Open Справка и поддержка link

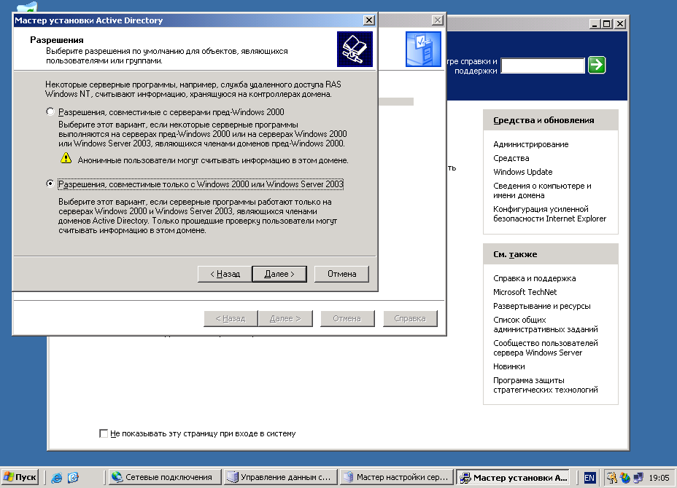click(535, 278)
